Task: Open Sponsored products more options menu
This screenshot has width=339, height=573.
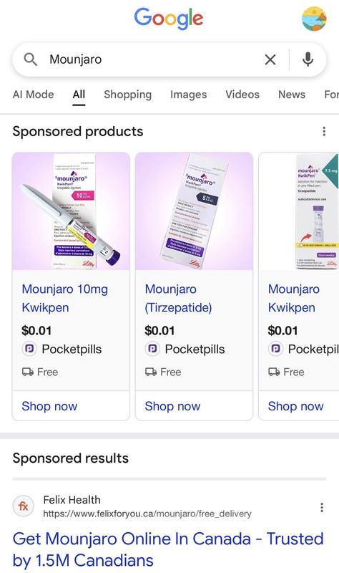Action: (x=324, y=132)
